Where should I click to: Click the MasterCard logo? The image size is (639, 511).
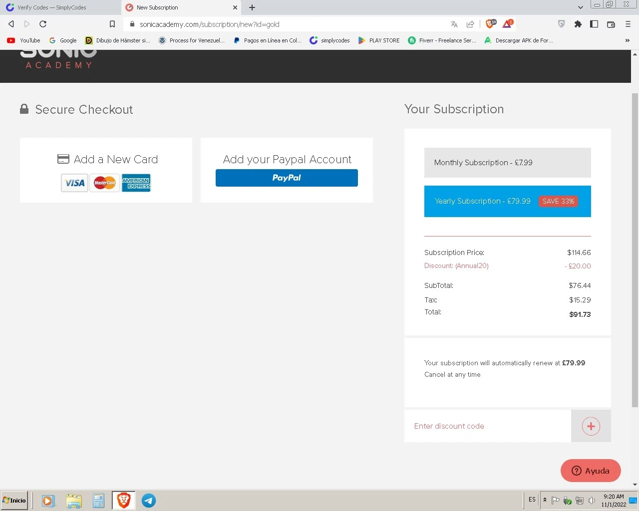pos(105,183)
